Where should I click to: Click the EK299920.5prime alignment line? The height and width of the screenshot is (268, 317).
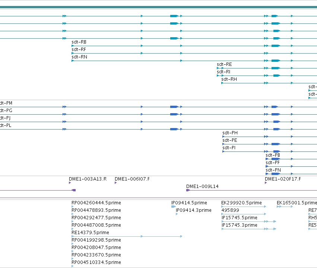click(244, 207)
